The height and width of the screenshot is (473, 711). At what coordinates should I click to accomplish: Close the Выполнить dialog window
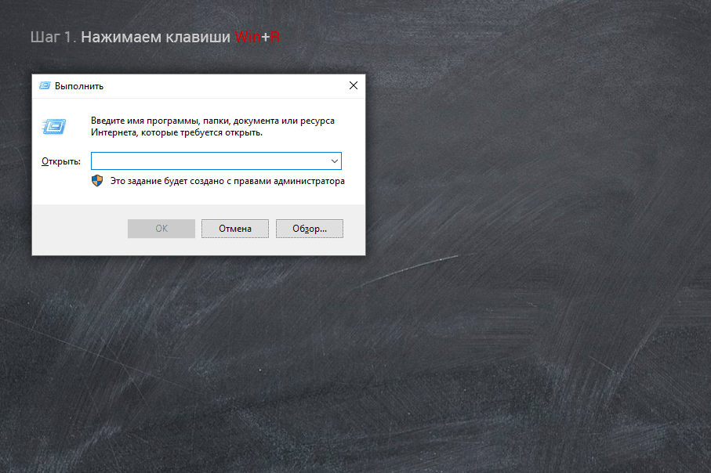(353, 85)
